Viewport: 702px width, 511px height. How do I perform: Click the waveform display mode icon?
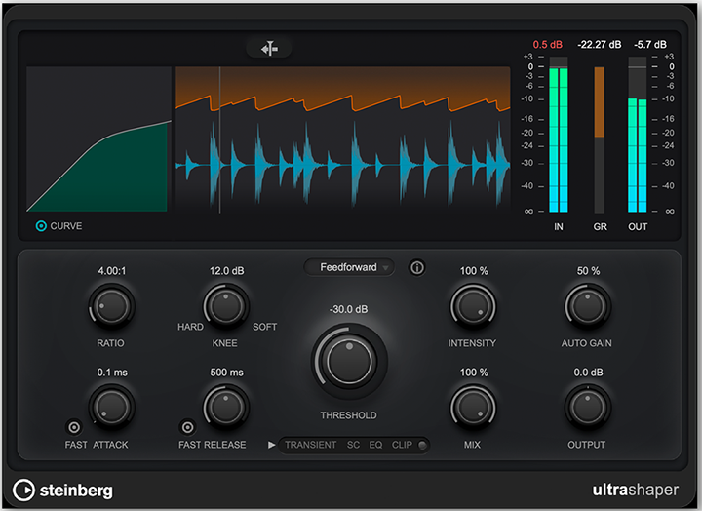click(x=268, y=48)
